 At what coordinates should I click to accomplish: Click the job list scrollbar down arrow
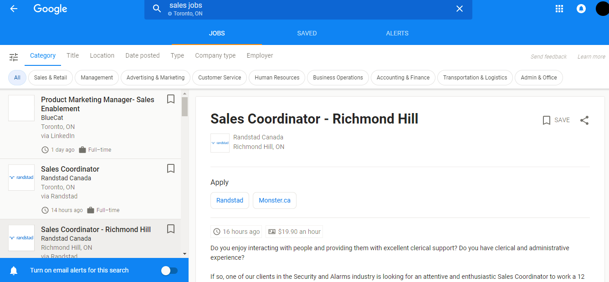184,253
